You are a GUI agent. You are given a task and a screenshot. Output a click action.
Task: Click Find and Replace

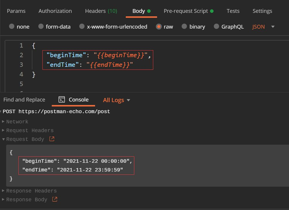pyautogui.click(x=24, y=100)
